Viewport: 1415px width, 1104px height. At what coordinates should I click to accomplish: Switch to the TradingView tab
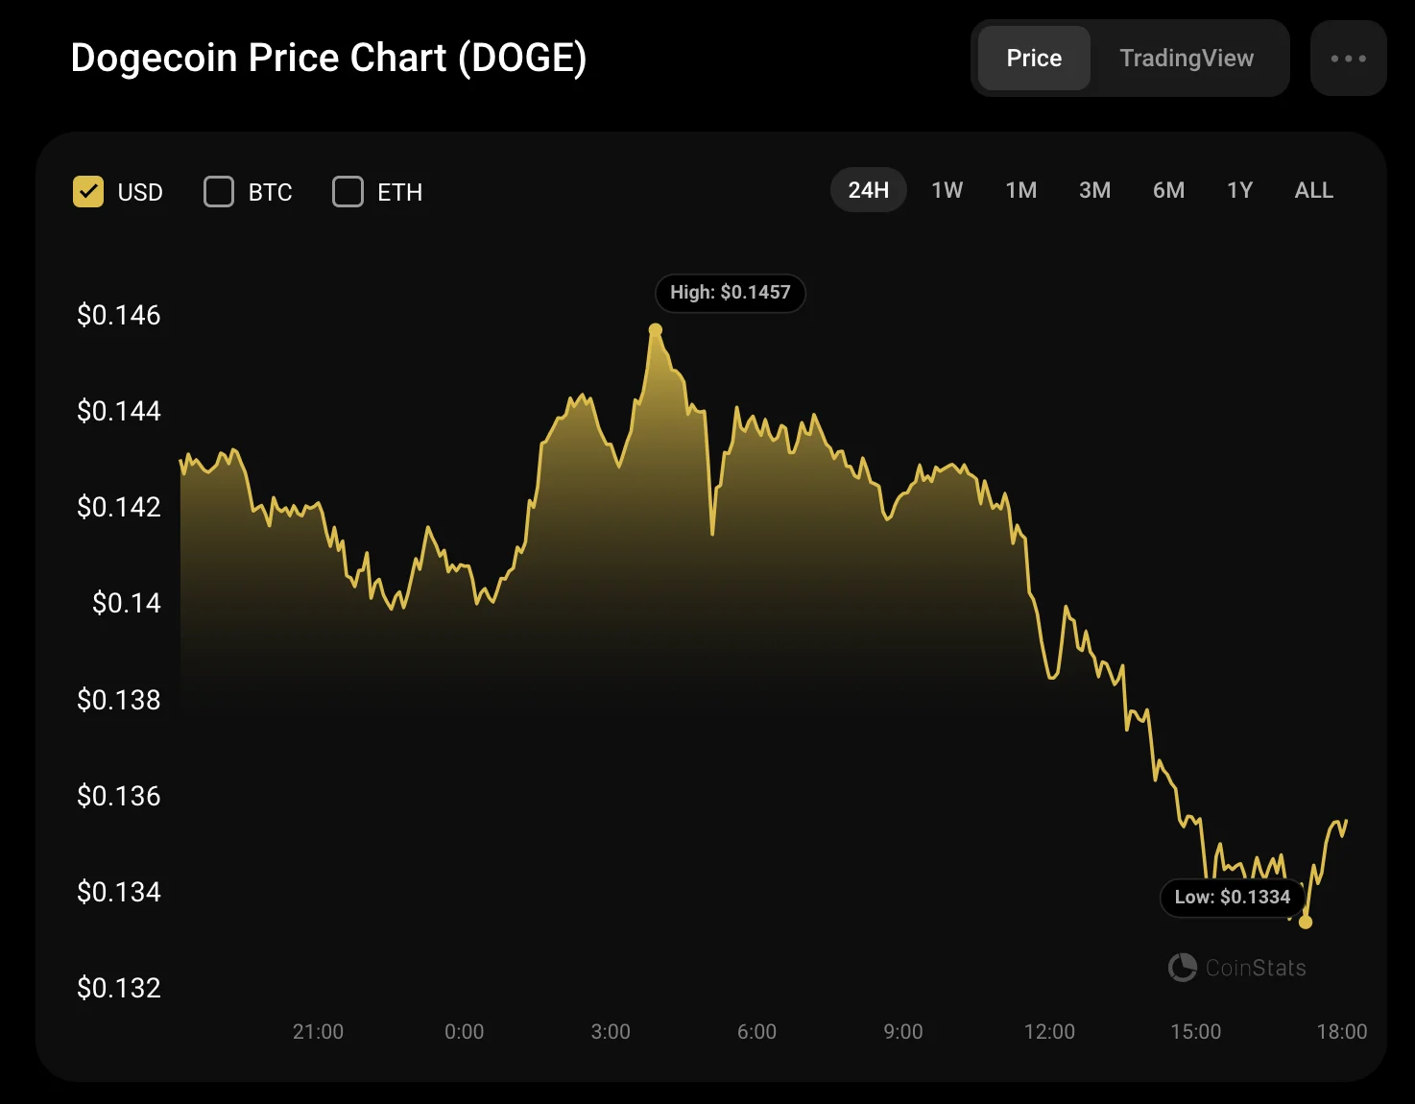1186,59
